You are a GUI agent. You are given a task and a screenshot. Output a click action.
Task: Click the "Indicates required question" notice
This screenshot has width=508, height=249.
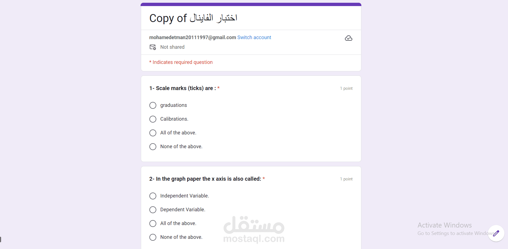181,62
